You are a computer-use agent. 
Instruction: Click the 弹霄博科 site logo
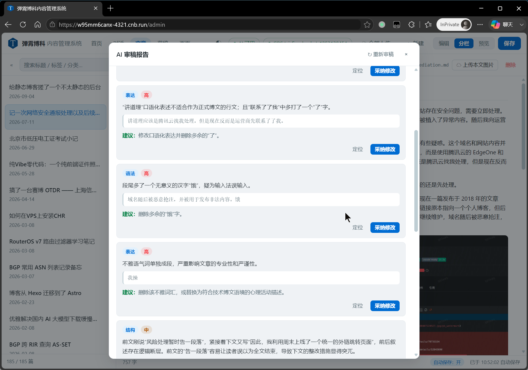(13, 43)
